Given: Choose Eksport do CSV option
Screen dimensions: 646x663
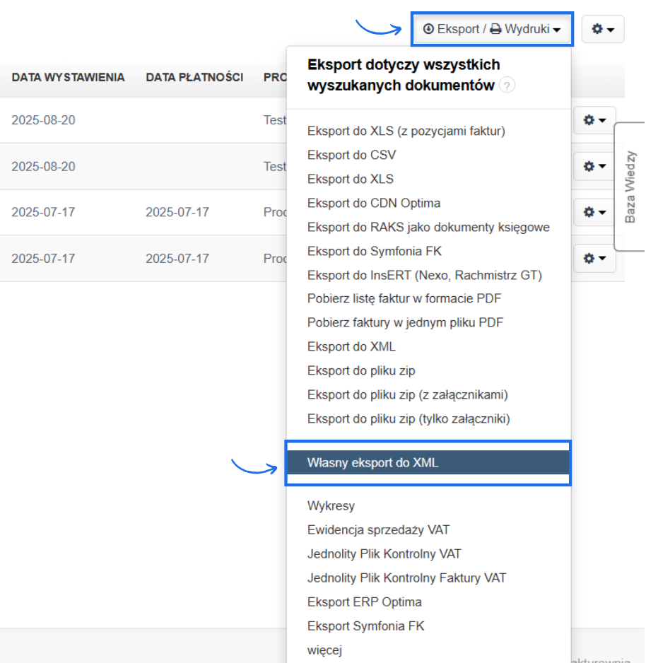Looking at the screenshot, I should click(351, 155).
